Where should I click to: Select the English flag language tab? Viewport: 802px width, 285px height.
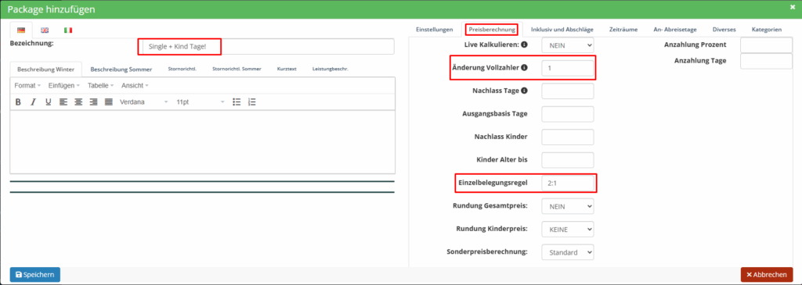(45, 30)
